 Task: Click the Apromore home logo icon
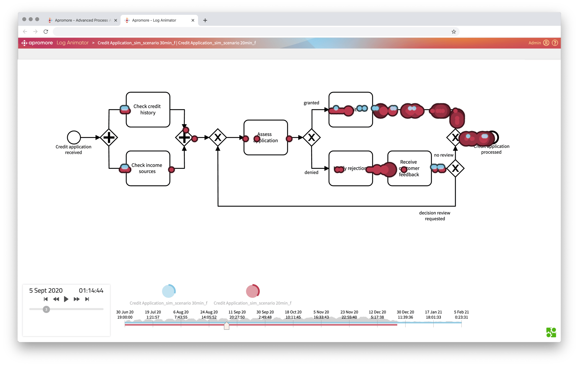[23, 42]
